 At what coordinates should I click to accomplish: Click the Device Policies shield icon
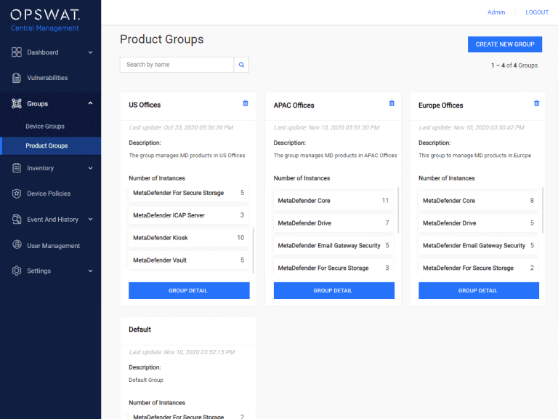coord(17,193)
